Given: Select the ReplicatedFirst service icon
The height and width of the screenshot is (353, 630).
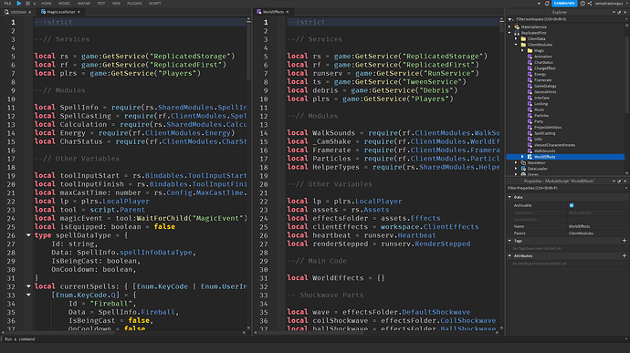Looking at the screenshot, I should point(517,33).
